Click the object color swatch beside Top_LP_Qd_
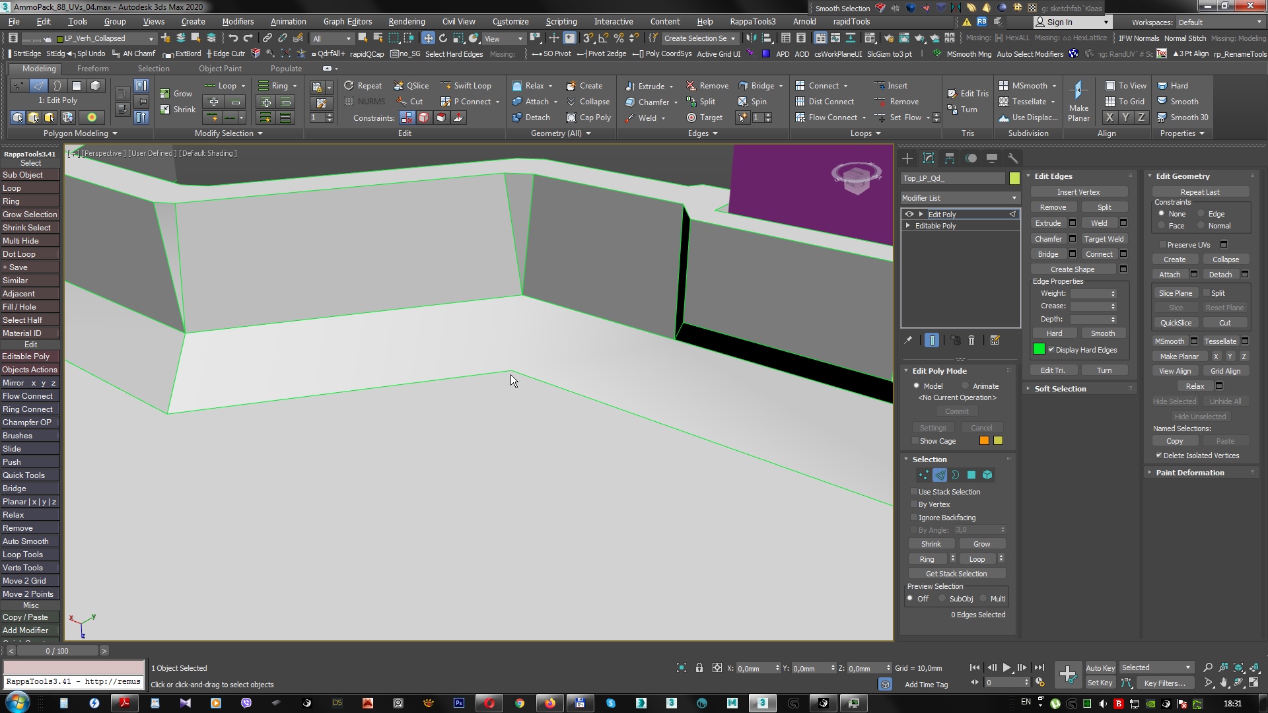This screenshot has width=1268, height=713. [1014, 178]
